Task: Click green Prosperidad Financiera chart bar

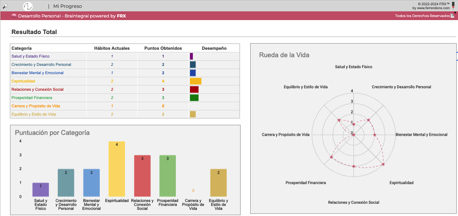Action: pyautogui.click(x=168, y=176)
